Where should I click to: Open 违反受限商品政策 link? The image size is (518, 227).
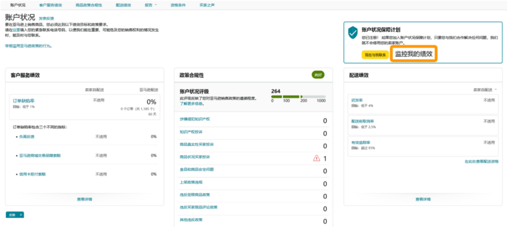tap(195, 194)
